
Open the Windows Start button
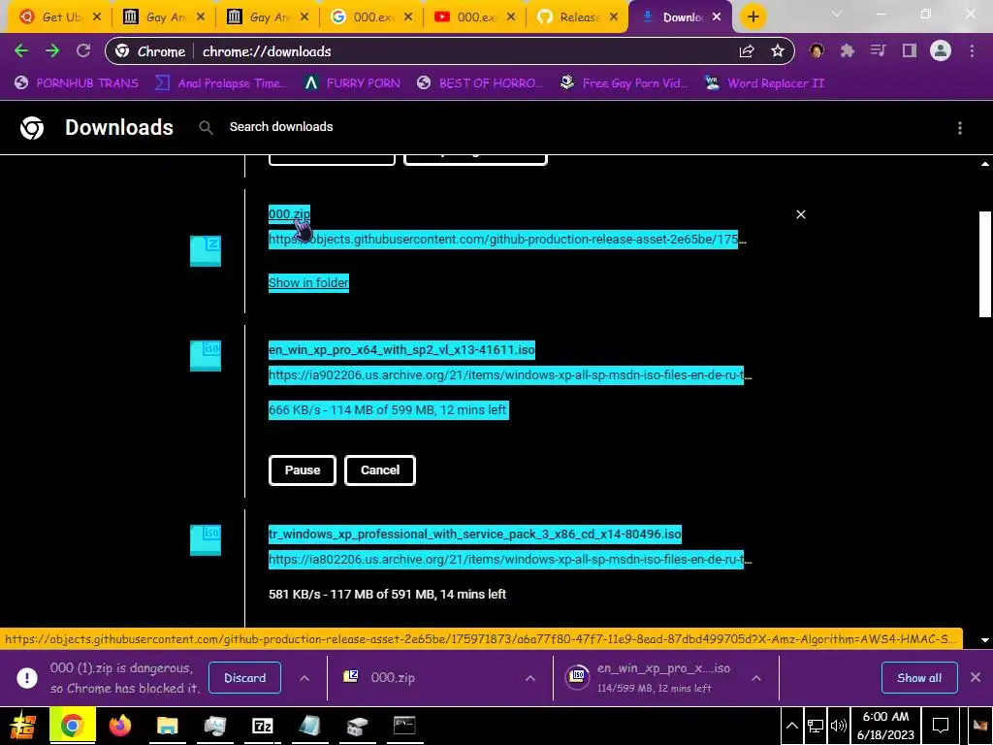coord(23,726)
